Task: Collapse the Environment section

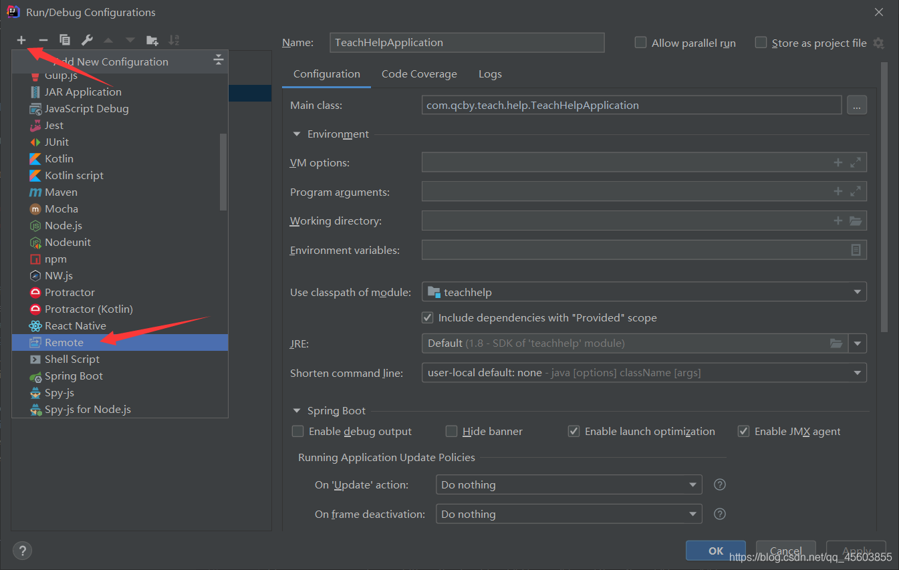Action: pyautogui.click(x=297, y=134)
